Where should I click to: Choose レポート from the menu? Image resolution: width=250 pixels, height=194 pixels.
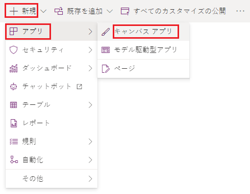pos(52,123)
